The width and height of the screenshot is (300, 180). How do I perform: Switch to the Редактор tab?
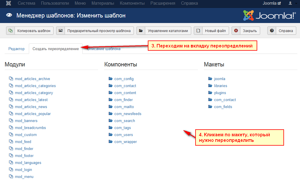coord(17,49)
